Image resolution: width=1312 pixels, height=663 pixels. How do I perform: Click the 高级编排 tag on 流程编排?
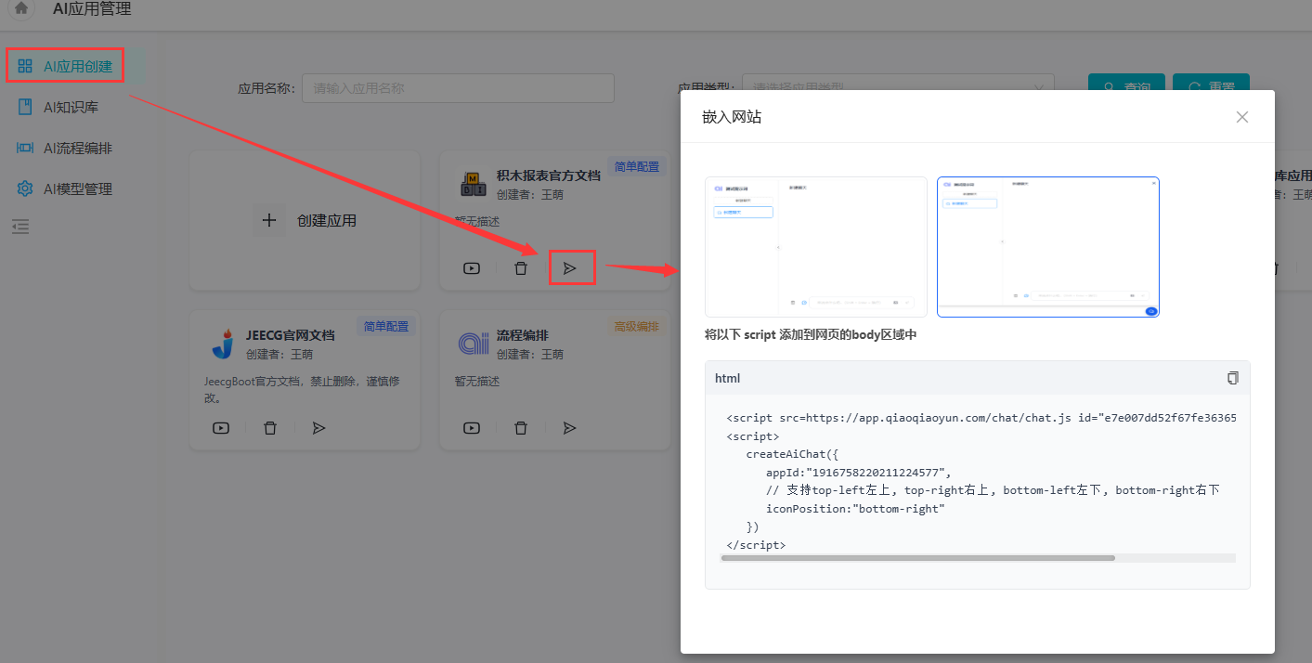click(637, 327)
